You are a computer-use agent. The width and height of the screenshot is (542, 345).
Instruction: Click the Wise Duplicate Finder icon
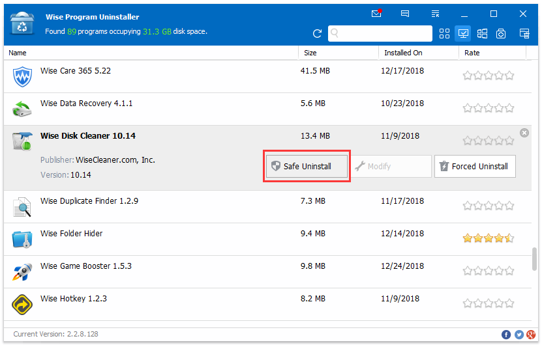click(22, 206)
